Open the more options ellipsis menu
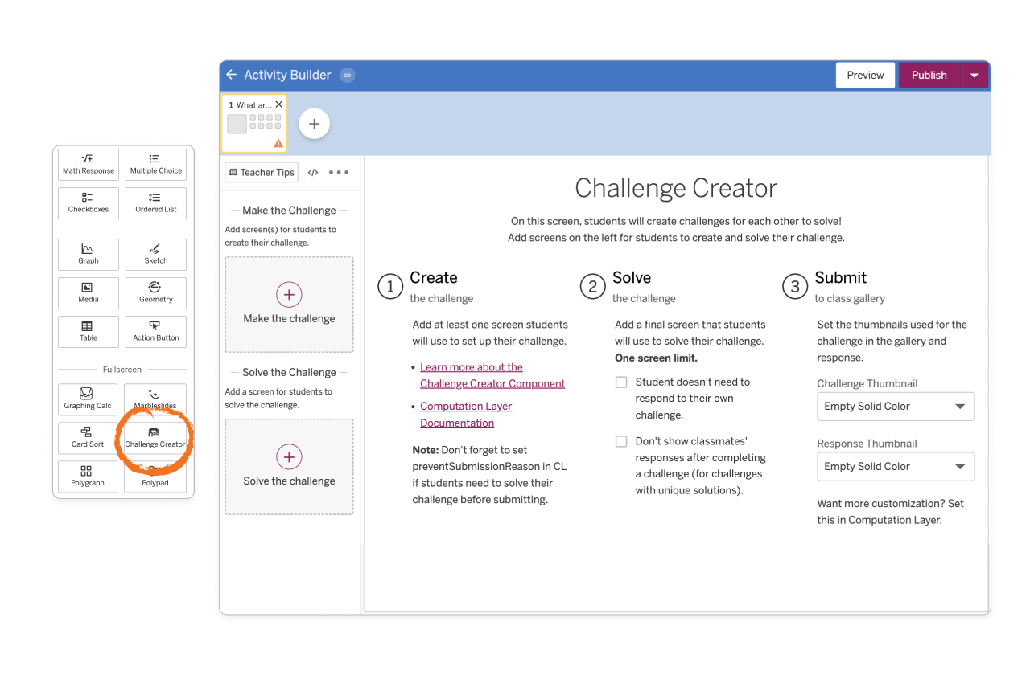Viewport: 1030px width, 675px height. pyautogui.click(x=338, y=172)
